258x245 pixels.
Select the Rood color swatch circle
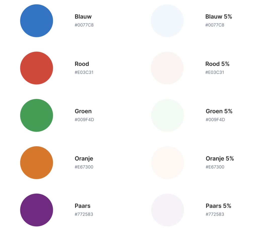pyautogui.click(x=37, y=68)
